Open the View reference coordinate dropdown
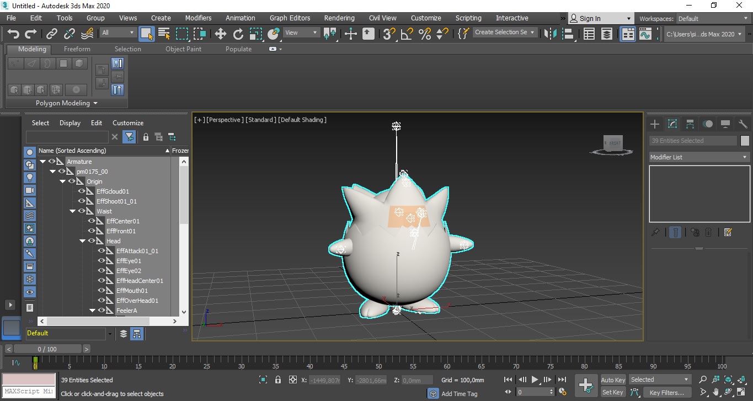753x401 pixels. point(301,33)
